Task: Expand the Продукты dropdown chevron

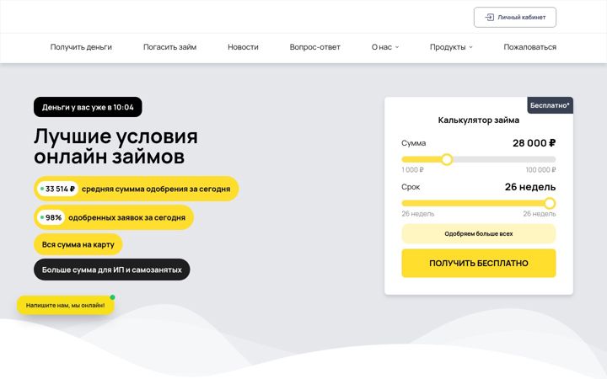Action: tap(470, 47)
